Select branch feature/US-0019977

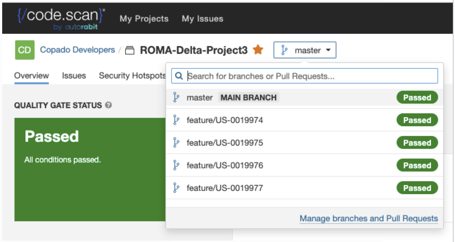[x=305, y=188]
